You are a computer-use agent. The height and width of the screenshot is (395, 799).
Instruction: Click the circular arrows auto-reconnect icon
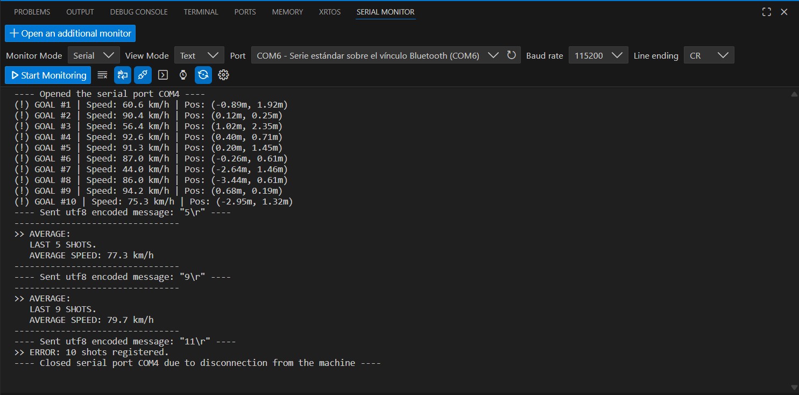click(x=203, y=75)
